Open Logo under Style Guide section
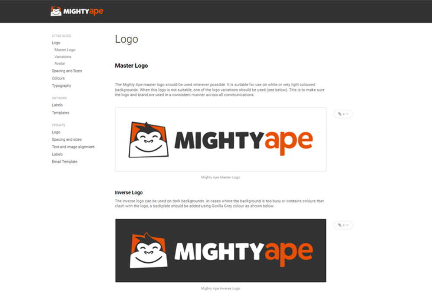The image size is (432, 305). [x=56, y=43]
